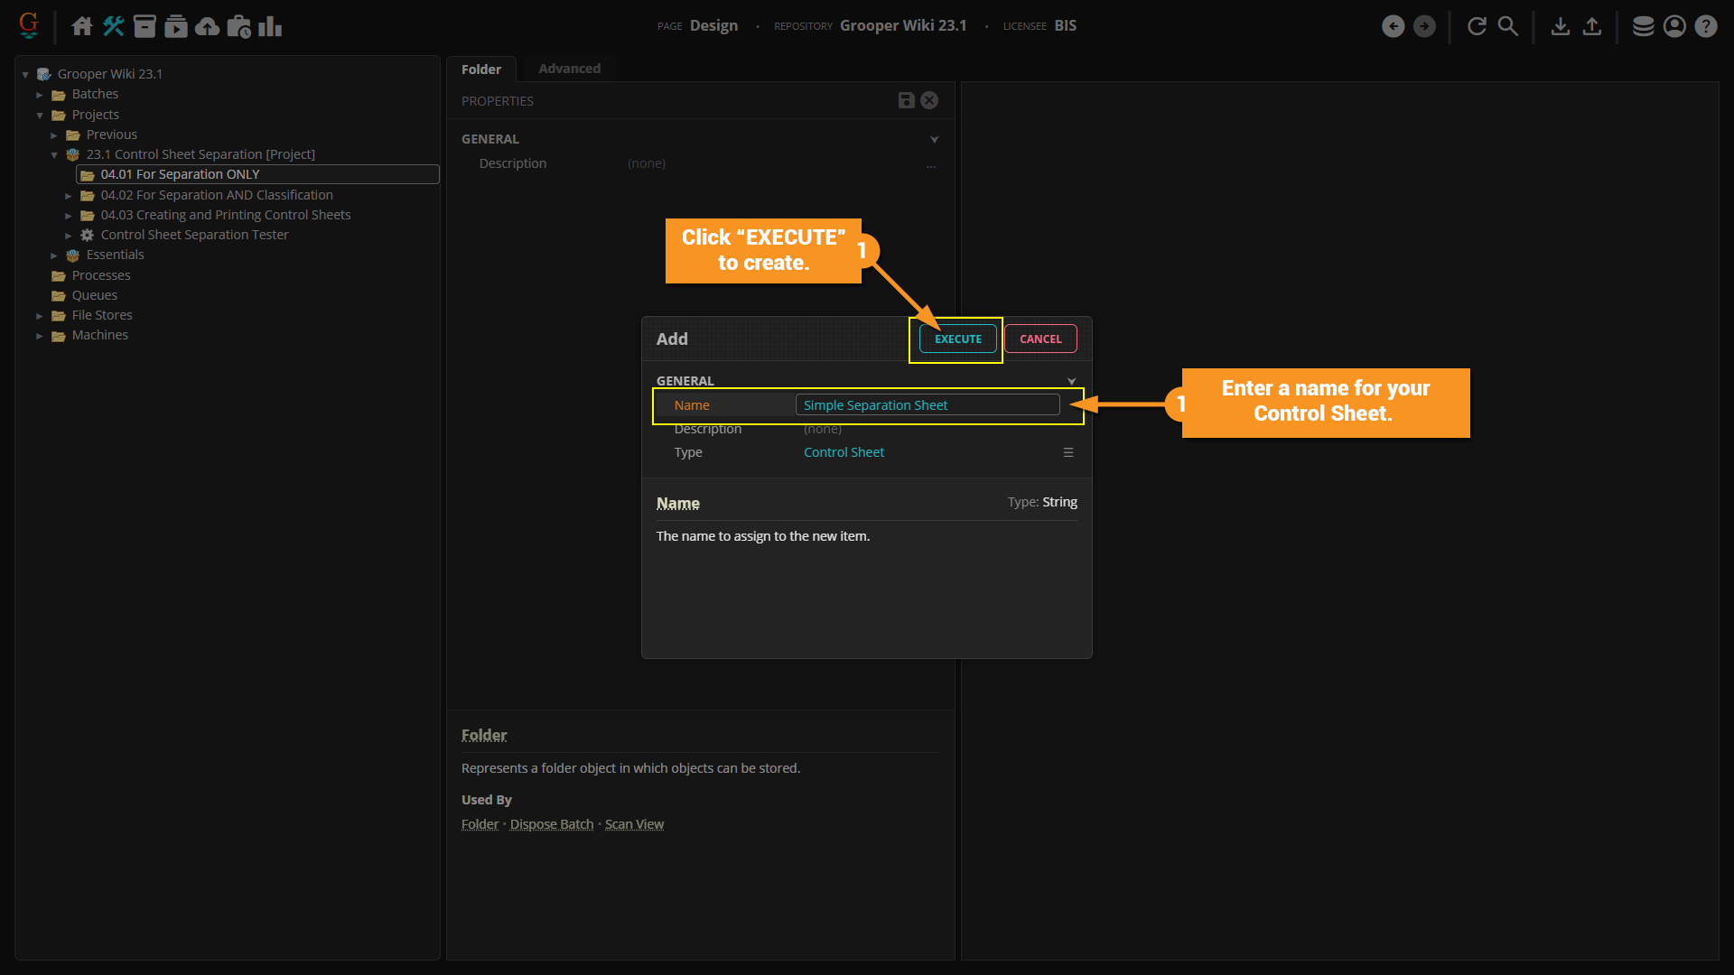The height and width of the screenshot is (975, 1734).
Task: Click the Design tools wrench icon
Action: [x=114, y=26]
